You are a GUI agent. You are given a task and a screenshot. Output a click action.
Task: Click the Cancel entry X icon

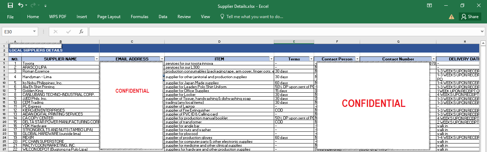click(55, 32)
